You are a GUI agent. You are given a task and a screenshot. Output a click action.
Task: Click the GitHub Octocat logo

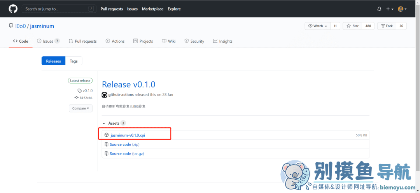(13, 9)
